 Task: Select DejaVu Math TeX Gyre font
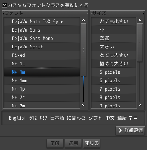pyautogui.click(x=42, y=22)
